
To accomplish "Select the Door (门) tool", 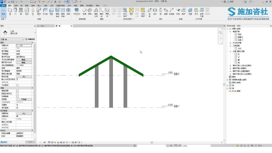I will [x=15, y=11].
